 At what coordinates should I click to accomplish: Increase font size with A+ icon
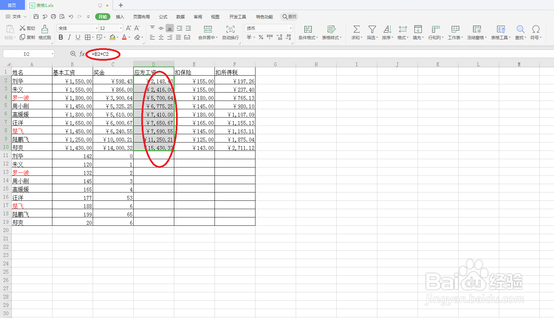(128, 28)
